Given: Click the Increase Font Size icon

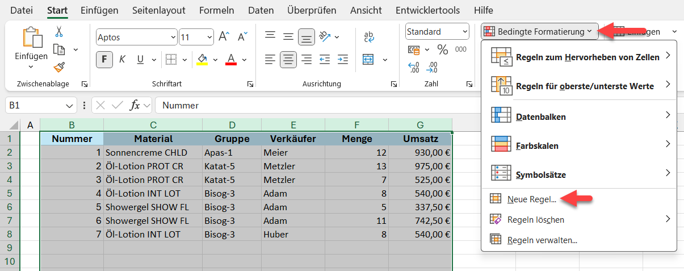Looking at the screenshot, I should coord(224,37).
